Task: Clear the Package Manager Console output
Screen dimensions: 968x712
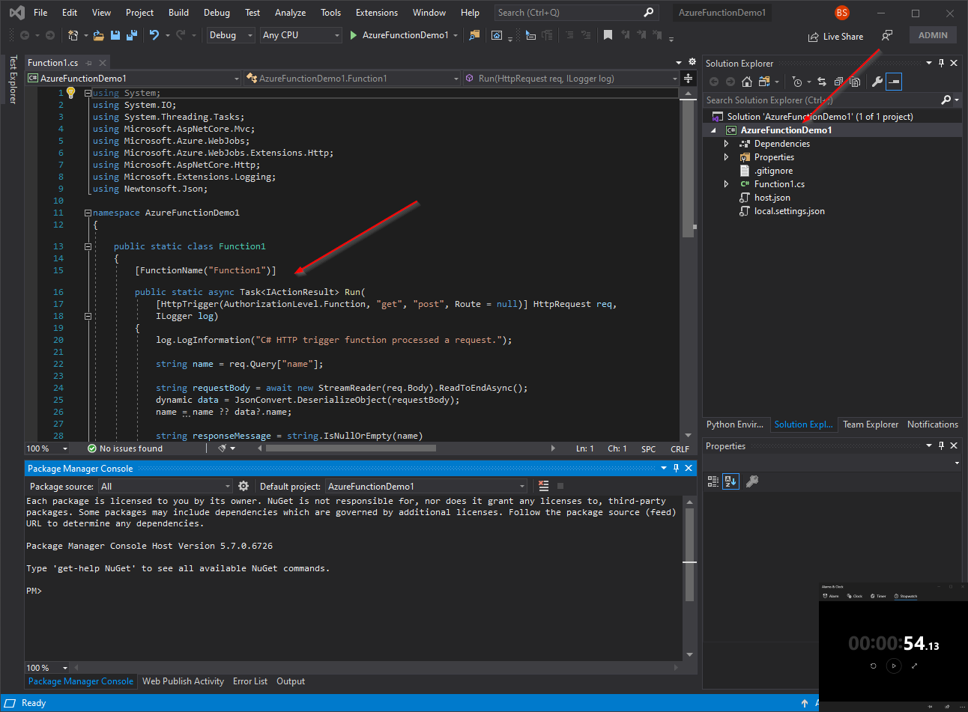Action: pyautogui.click(x=543, y=486)
